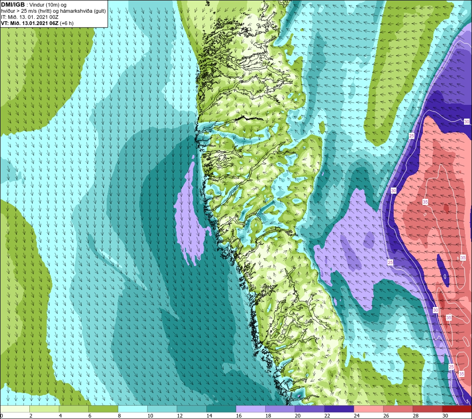Click the '14' label on the color scale
The width and height of the screenshot is (472, 419).
209,416
